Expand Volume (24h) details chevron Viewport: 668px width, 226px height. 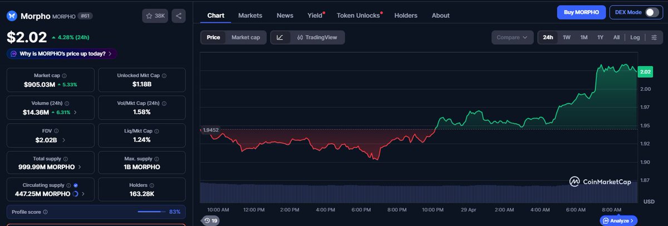76,112
